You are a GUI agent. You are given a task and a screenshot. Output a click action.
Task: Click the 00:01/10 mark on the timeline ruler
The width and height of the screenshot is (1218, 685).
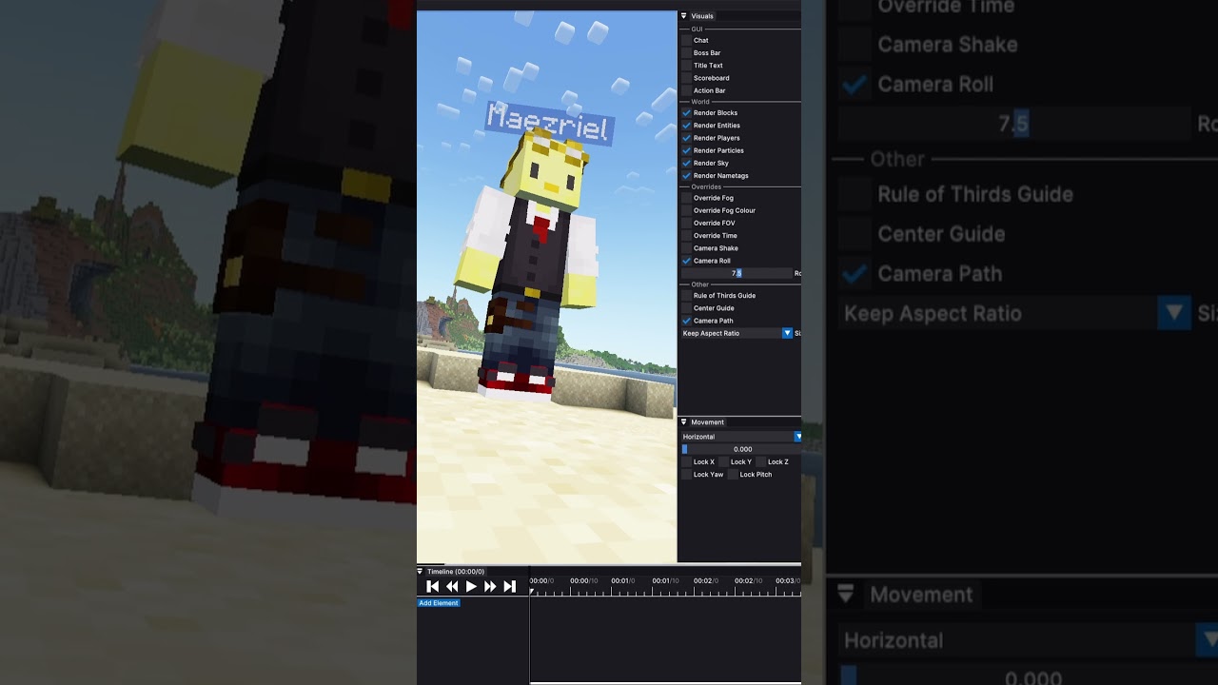[665, 580]
